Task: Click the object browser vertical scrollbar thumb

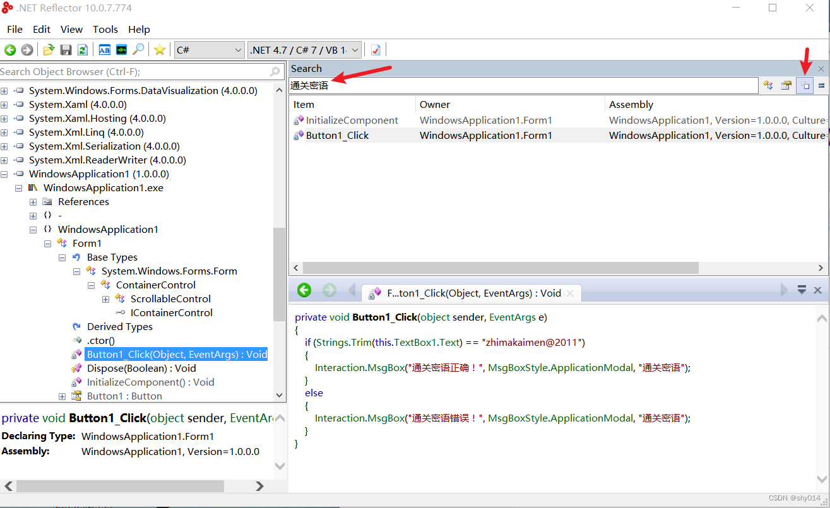Action: click(x=280, y=275)
